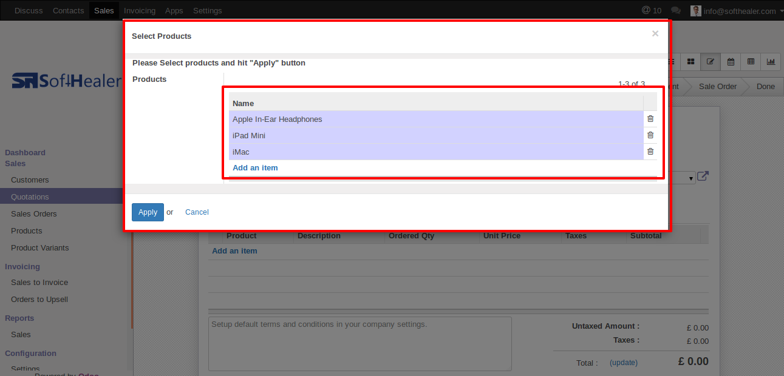
Task: Open Product Variants in sidebar
Action: click(x=40, y=247)
